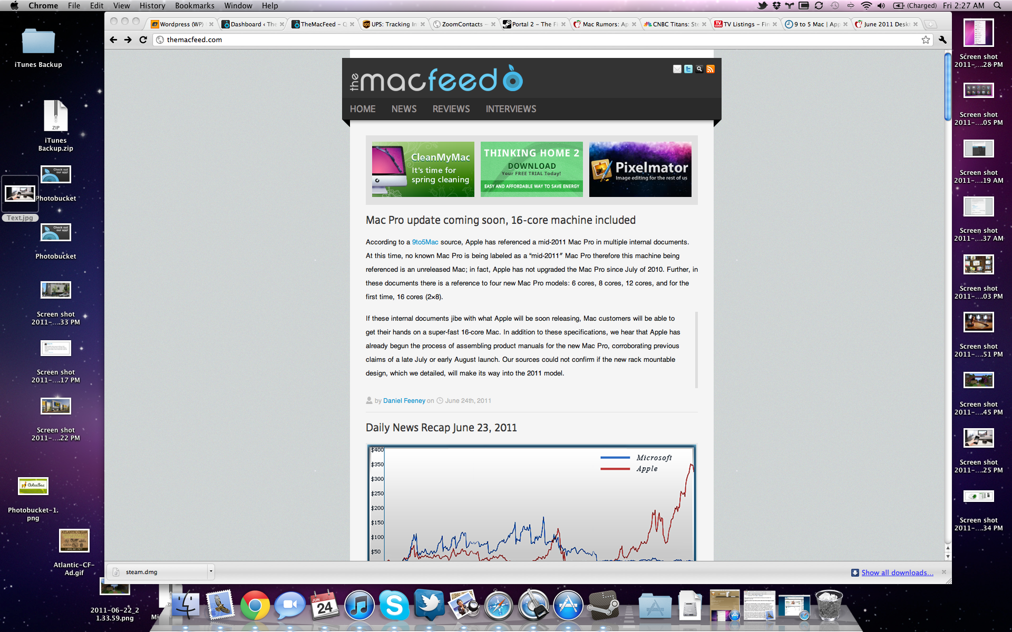Open the Bookmarks menu

coord(194,5)
